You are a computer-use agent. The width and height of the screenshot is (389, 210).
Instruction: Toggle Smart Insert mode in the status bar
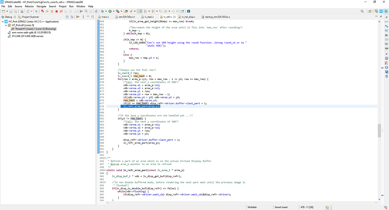point(281,207)
